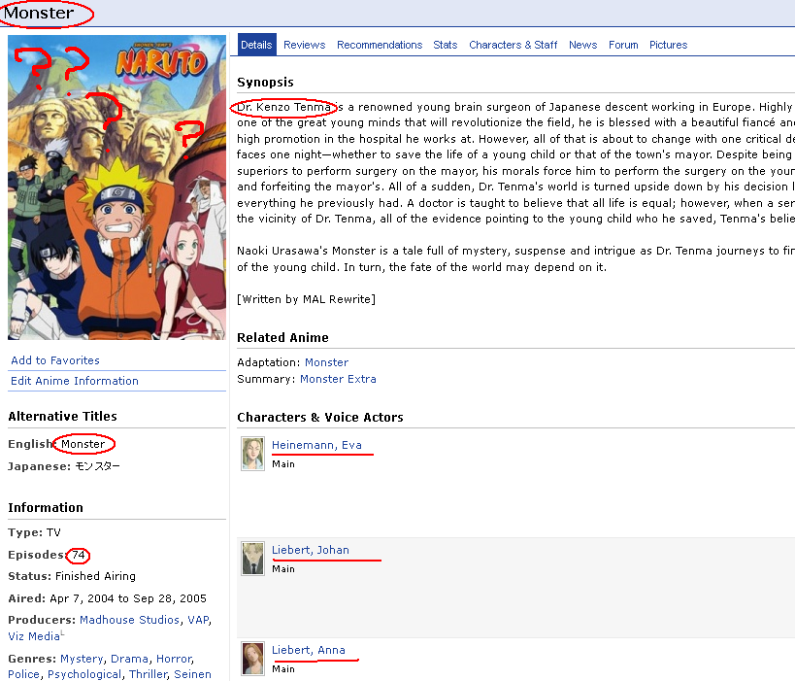The image size is (795, 681).
Task: Open Liebert, Johan character page
Action: tap(311, 550)
